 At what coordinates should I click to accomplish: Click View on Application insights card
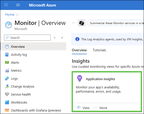point(86,108)
